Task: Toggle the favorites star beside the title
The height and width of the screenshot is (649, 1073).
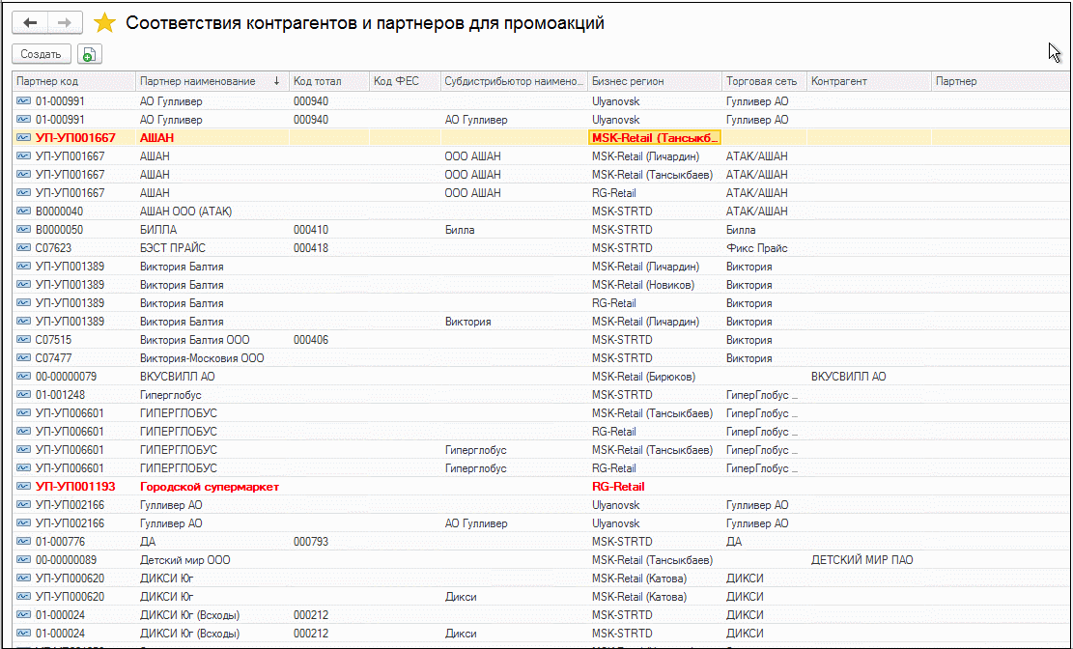Action: point(104,23)
